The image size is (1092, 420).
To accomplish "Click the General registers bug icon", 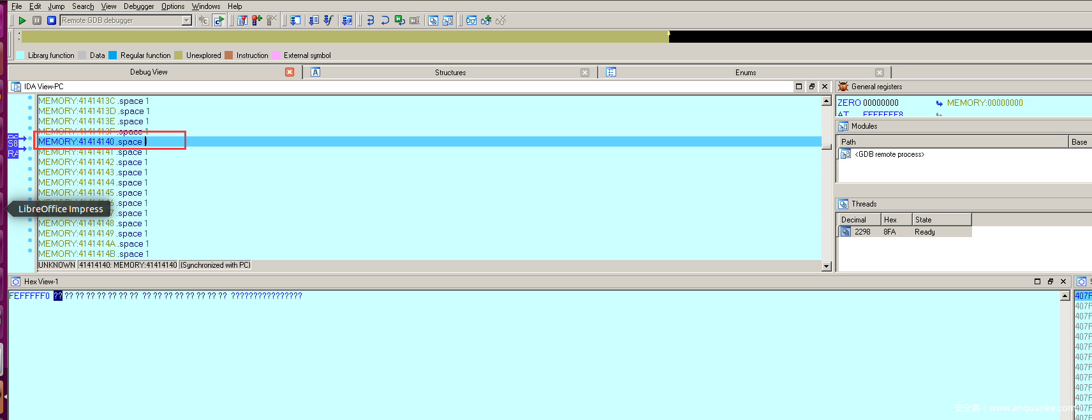I will click(843, 87).
